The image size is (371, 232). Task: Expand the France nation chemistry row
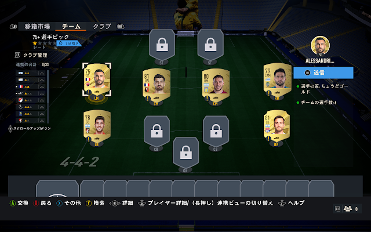tap(30, 86)
